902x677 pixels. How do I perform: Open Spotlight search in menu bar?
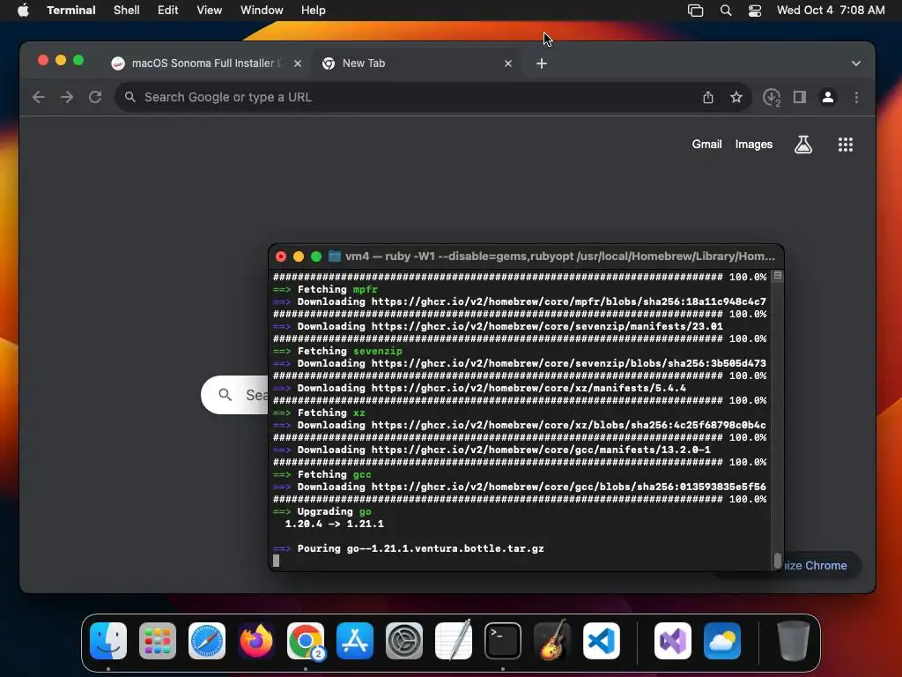pos(726,11)
